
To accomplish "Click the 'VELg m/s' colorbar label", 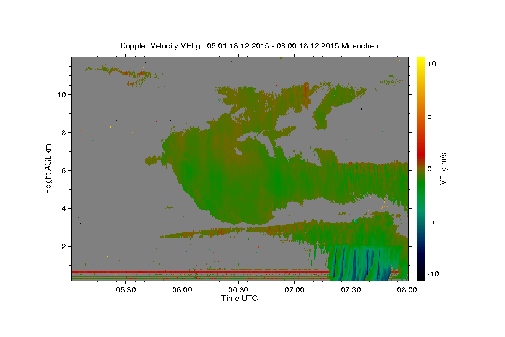I will point(443,168).
